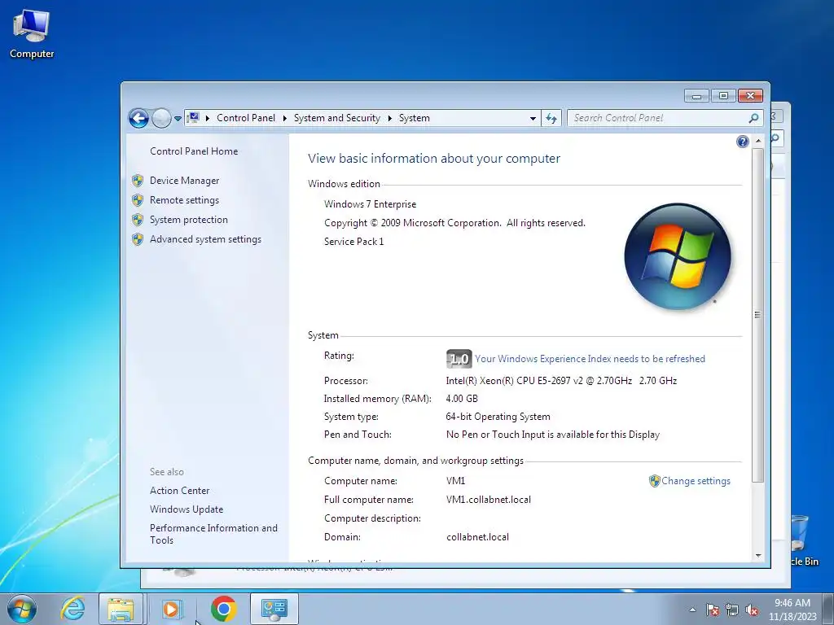Refresh the System page
The width and height of the screenshot is (834, 625).
pos(551,118)
